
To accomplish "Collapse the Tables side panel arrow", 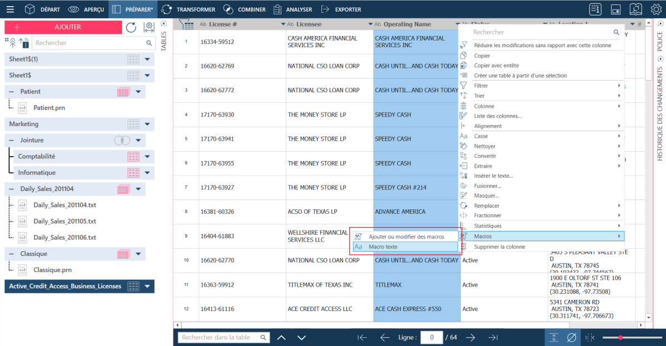I will click(164, 24).
